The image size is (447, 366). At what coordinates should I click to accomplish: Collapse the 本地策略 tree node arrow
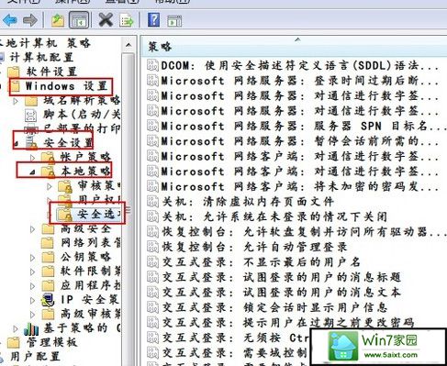32,172
